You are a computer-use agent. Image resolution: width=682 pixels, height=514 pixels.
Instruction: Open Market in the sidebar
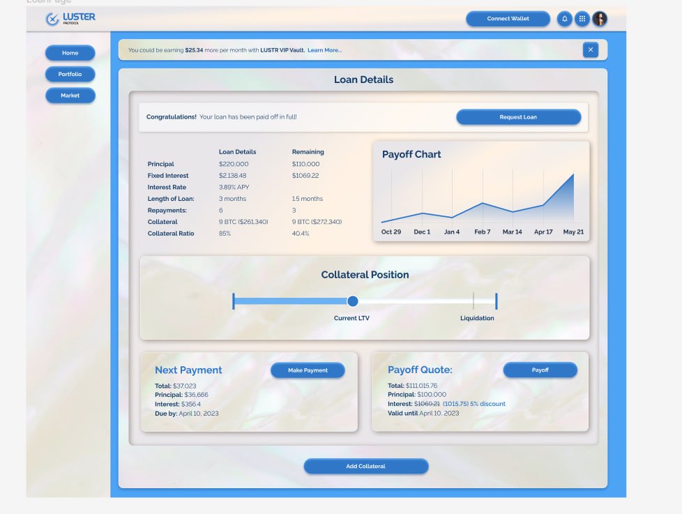click(70, 96)
